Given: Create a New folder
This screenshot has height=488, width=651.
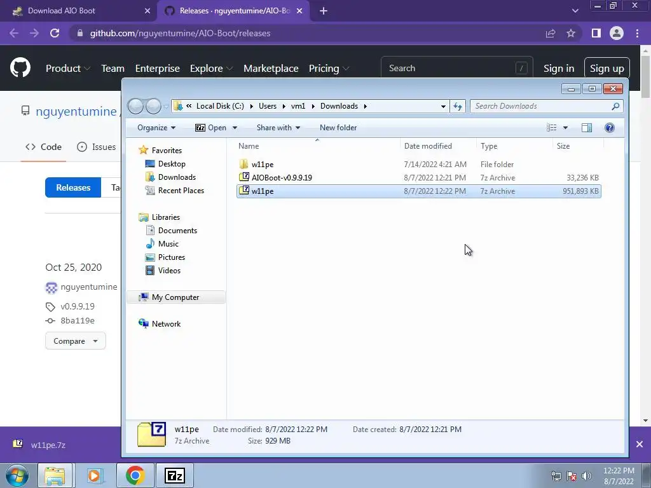Looking at the screenshot, I should pos(338,127).
